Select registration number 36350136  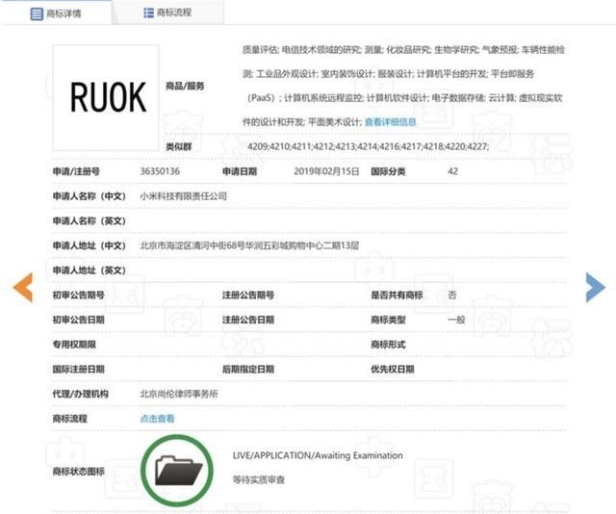pos(160,171)
